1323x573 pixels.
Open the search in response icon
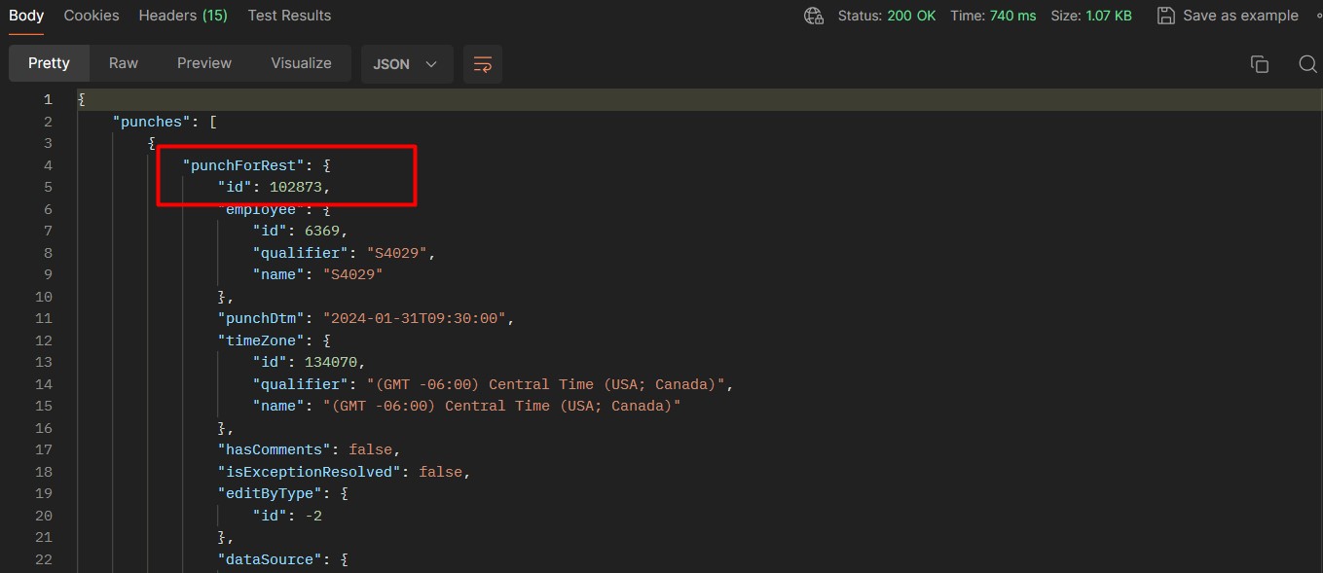click(1307, 64)
